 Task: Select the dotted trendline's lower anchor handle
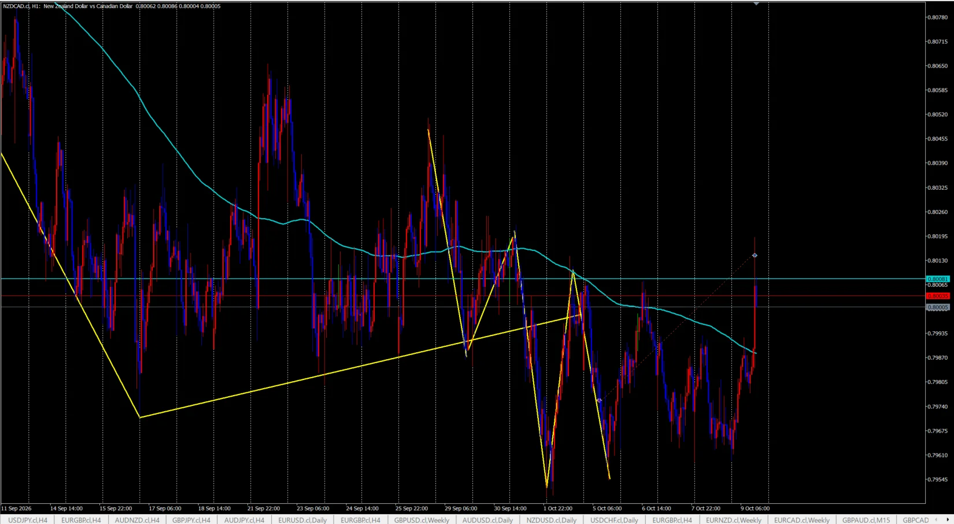click(599, 400)
